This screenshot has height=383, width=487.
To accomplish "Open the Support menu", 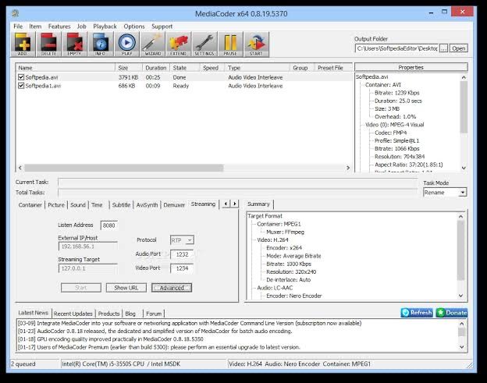I will click(x=162, y=27).
